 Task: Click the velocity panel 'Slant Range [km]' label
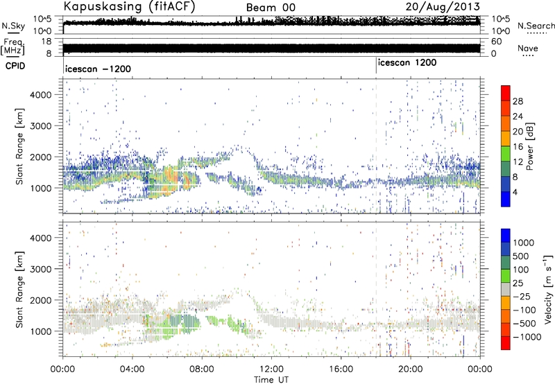[19, 289]
